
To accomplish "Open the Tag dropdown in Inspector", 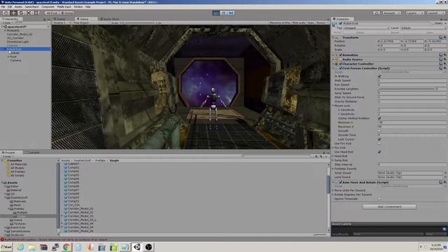I will coord(366,28).
